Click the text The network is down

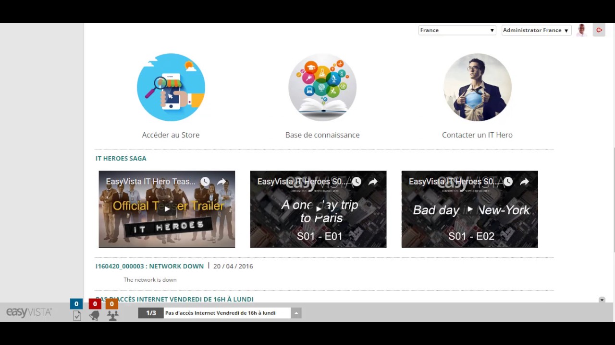(150, 280)
